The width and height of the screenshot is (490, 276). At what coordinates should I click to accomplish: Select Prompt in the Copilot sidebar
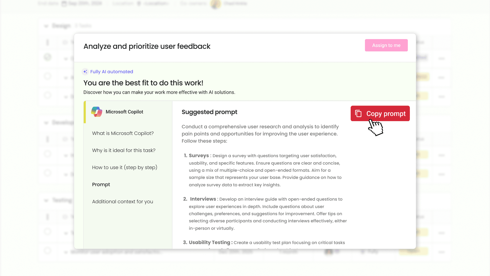(101, 184)
